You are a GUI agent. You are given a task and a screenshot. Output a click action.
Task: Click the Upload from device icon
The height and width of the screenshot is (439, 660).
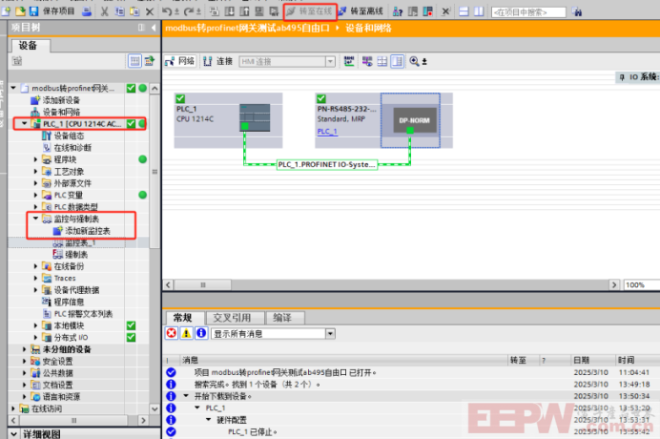[244, 11]
